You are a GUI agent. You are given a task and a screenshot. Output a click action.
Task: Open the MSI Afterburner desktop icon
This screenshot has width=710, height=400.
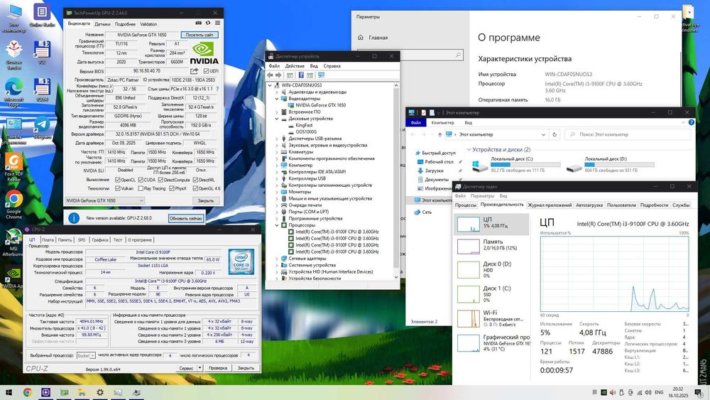tap(13, 242)
